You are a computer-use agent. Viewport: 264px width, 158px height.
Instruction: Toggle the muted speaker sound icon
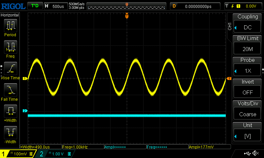tap(255, 153)
